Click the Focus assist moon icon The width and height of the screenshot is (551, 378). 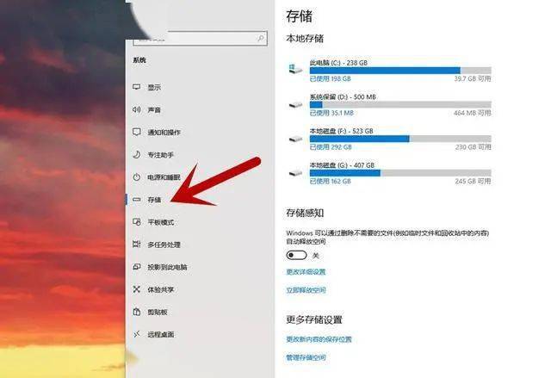(x=137, y=155)
